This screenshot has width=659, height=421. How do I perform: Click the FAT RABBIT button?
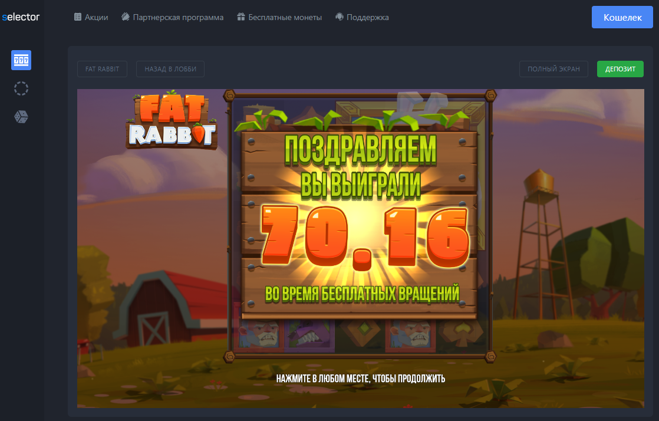pos(102,69)
